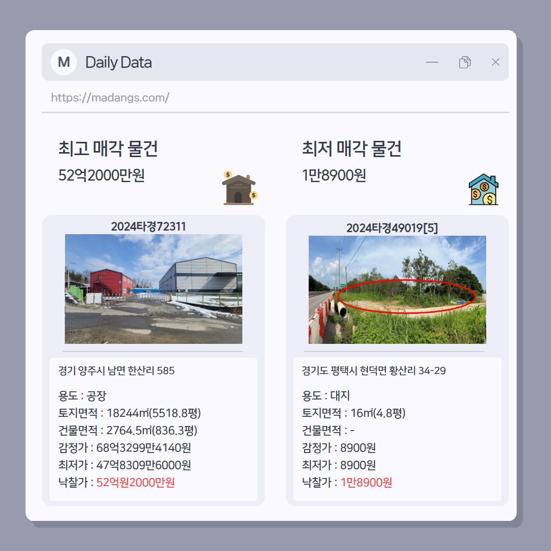
Task: Click case number 2024타경72311
Action: coord(148,227)
